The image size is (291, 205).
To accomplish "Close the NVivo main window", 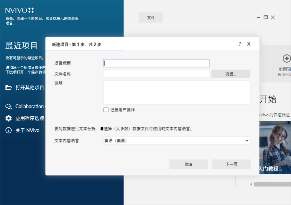I will [x=273, y=17].
